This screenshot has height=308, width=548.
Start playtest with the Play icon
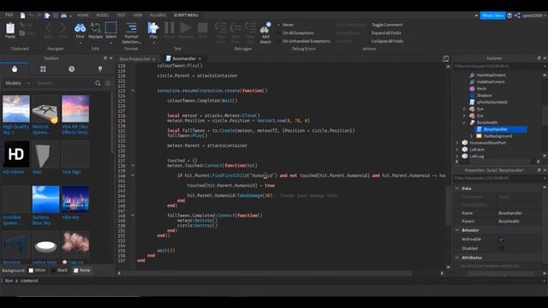click(153, 28)
